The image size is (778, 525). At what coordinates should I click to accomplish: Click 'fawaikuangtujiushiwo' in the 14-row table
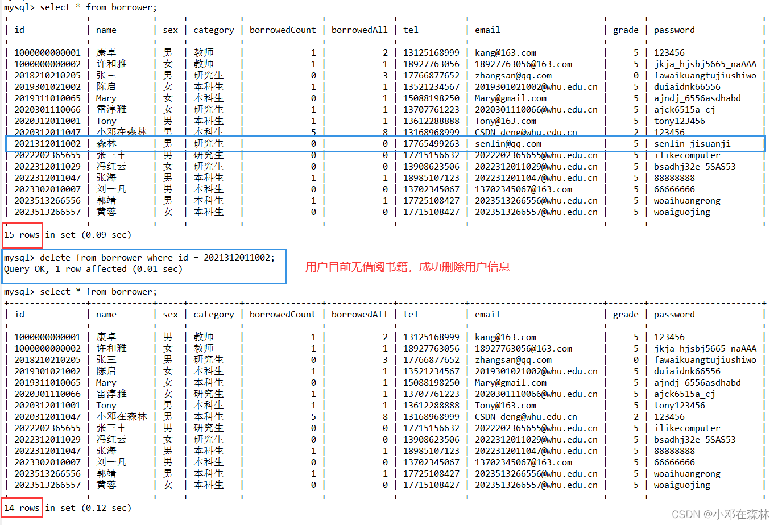click(x=705, y=360)
